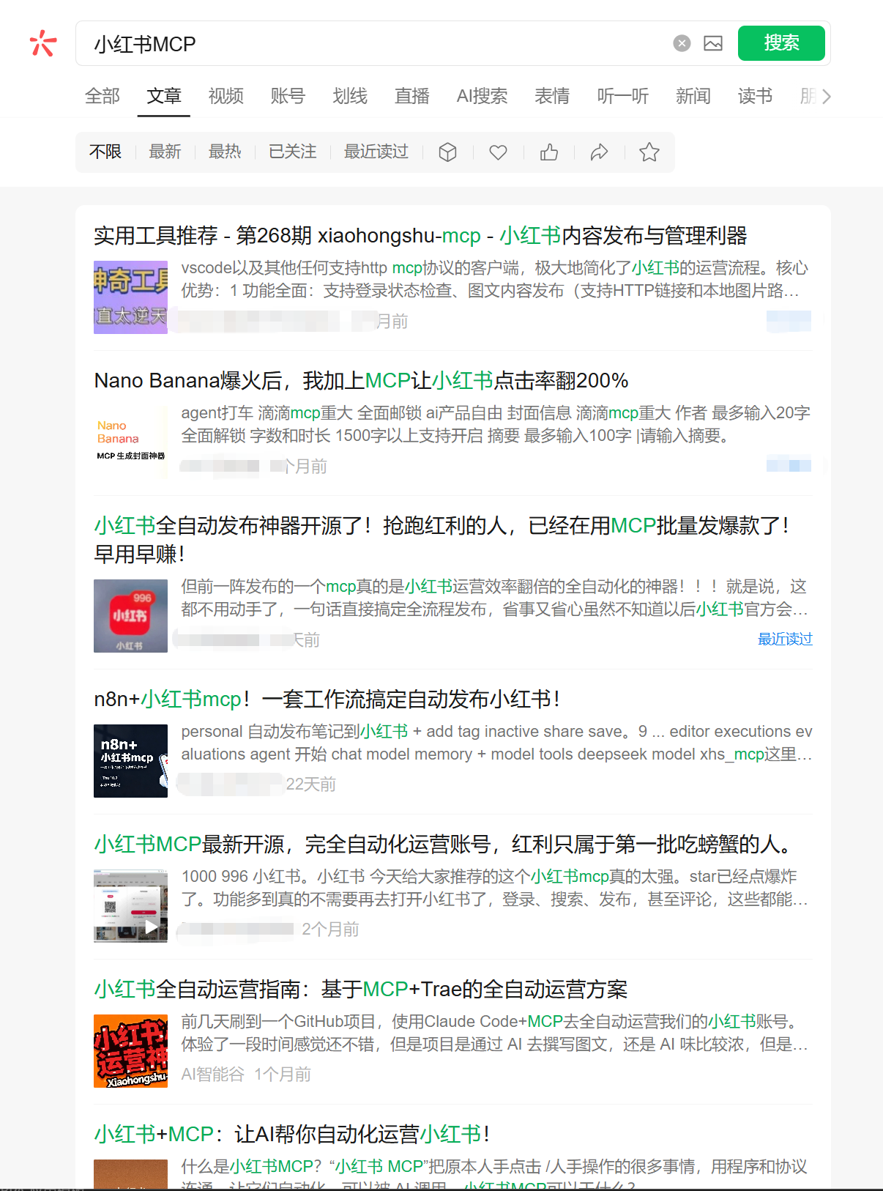Switch to the 视频 tab
Viewport: 883px width, 1191px height.
click(x=226, y=96)
